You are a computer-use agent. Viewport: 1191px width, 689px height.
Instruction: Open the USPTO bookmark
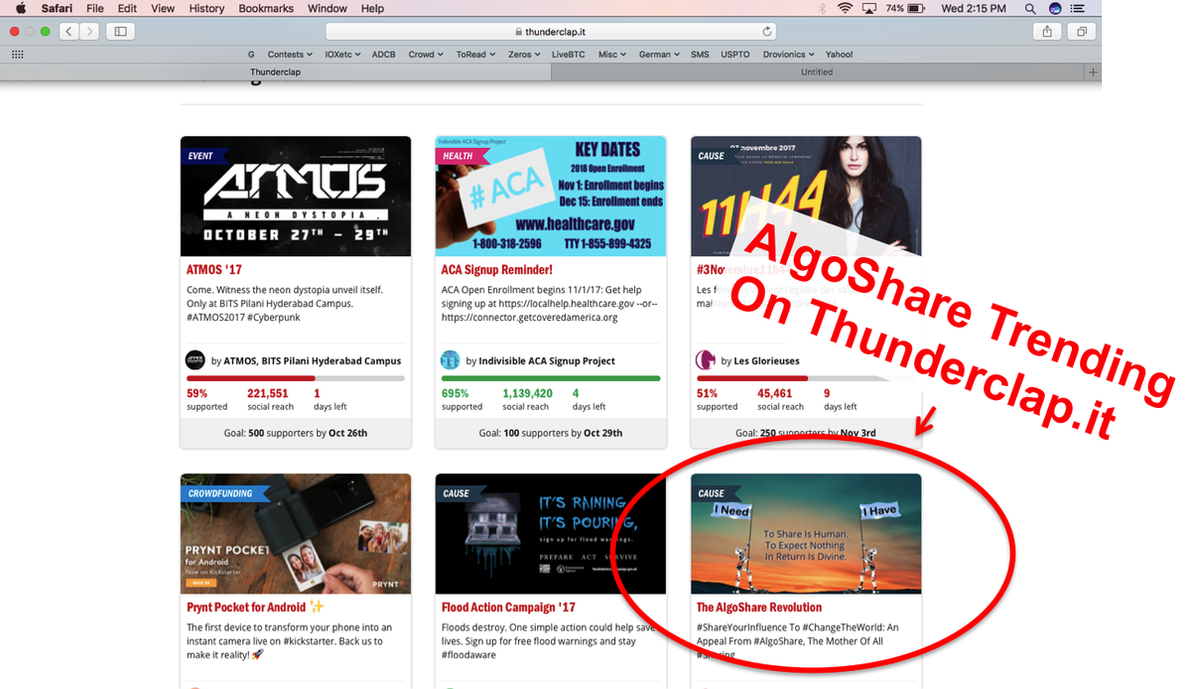[735, 55]
